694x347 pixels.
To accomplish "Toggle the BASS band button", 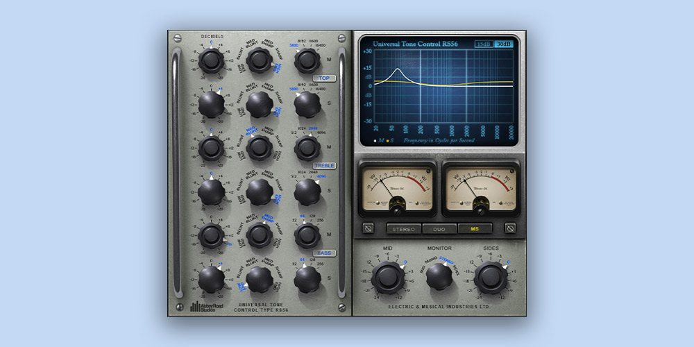I will pos(324,253).
